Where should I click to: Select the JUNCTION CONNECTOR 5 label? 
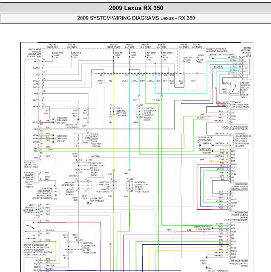click(x=42, y=193)
